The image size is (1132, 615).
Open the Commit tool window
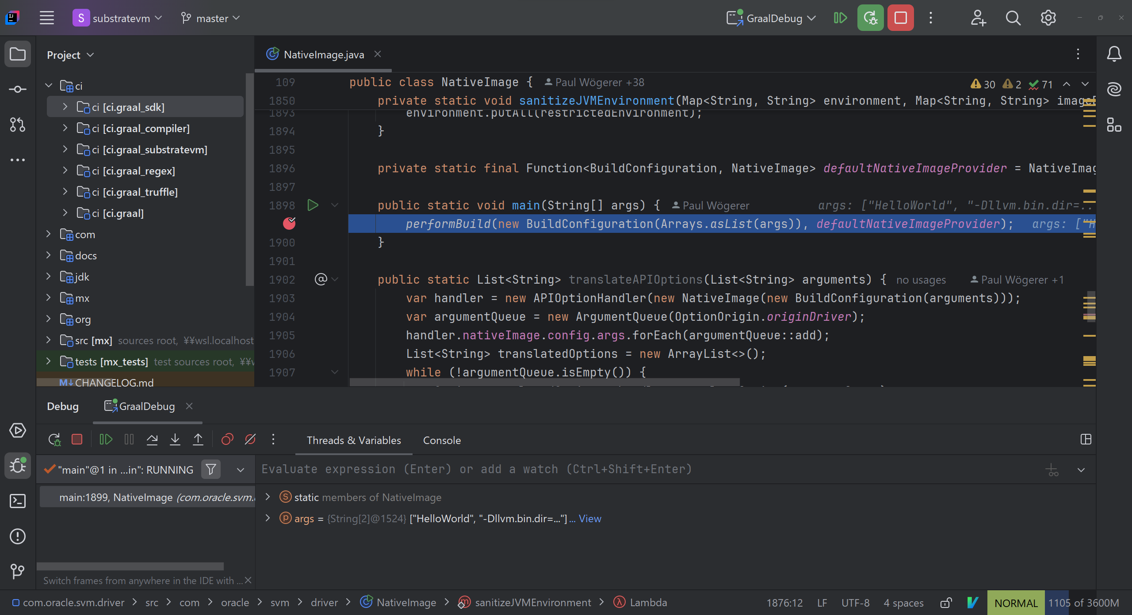pyautogui.click(x=18, y=89)
